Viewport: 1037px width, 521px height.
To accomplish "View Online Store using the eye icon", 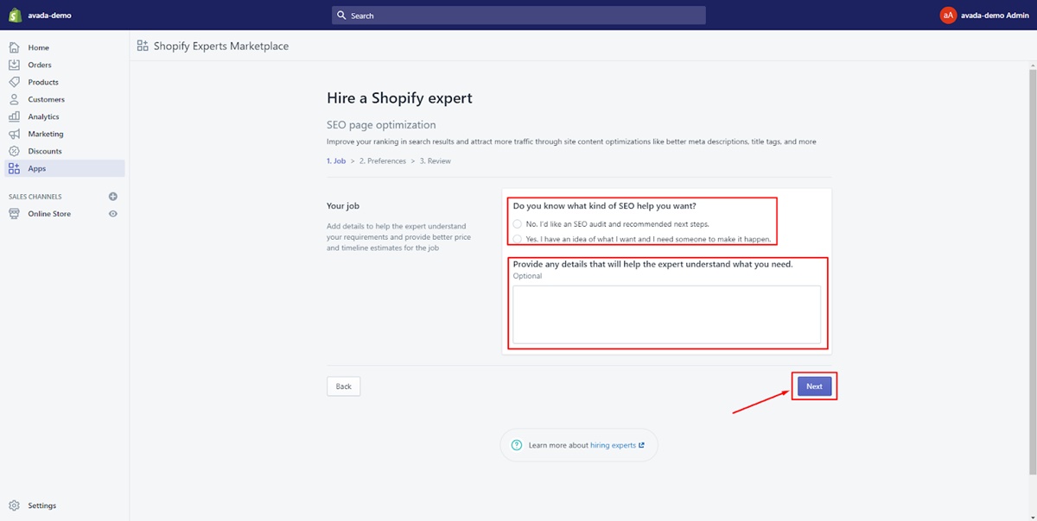I will coord(112,214).
